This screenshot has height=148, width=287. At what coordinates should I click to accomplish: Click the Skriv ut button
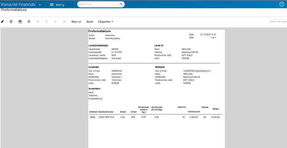pos(76,22)
